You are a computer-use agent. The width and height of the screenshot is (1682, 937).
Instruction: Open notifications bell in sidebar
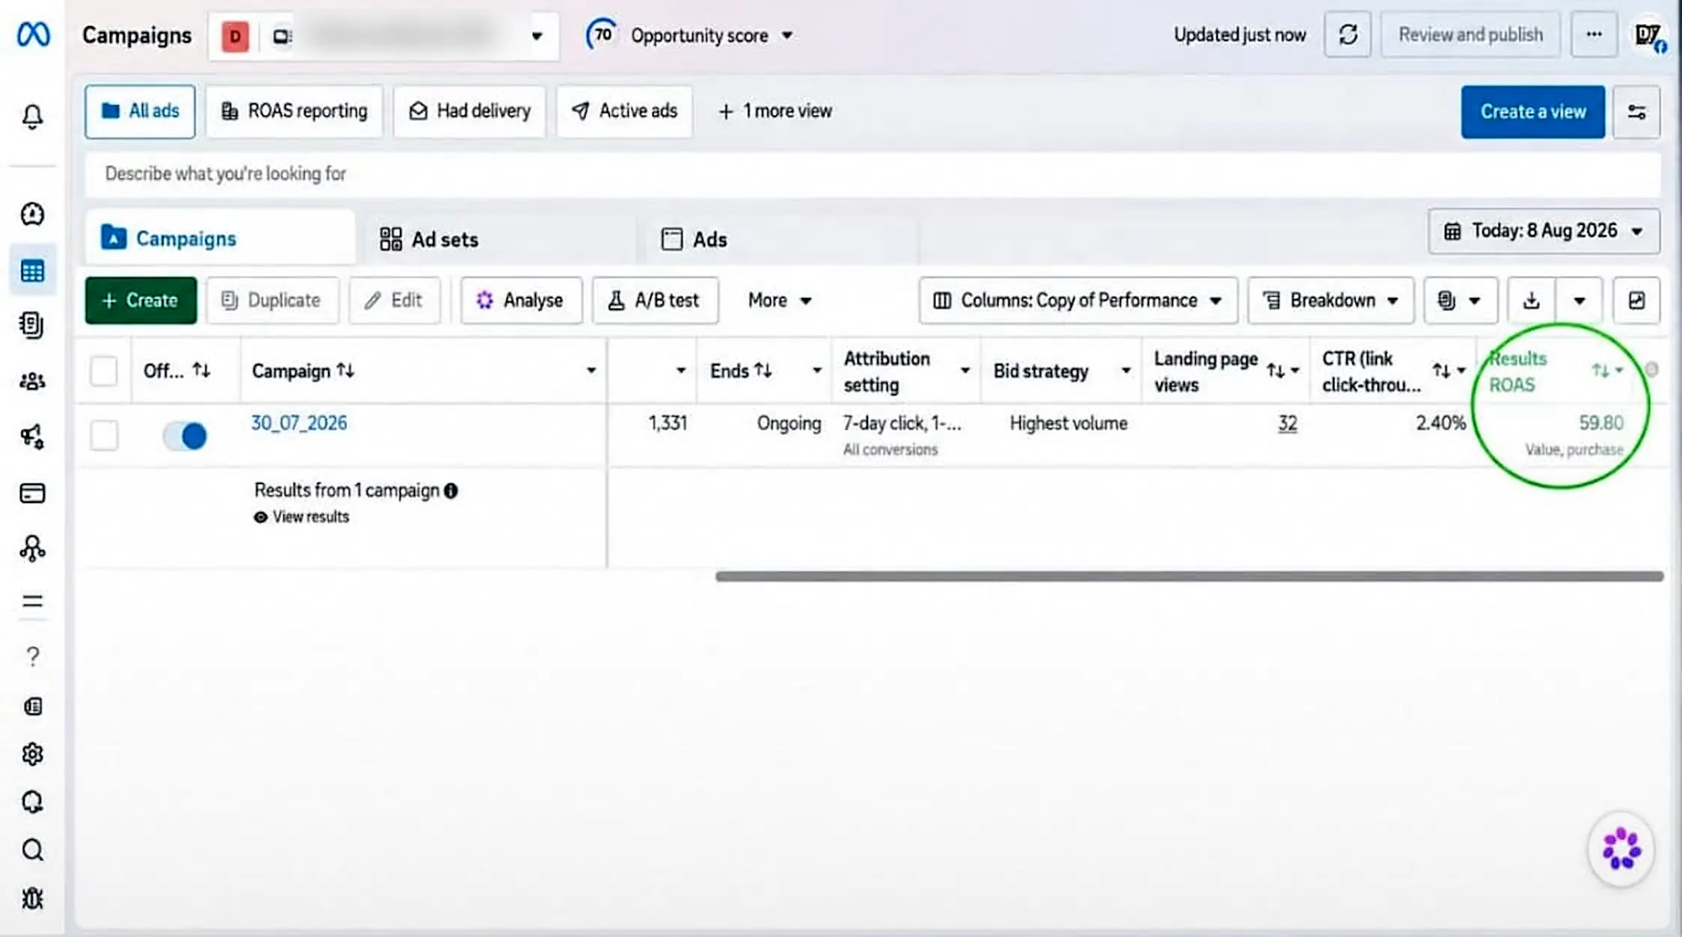[x=32, y=117]
